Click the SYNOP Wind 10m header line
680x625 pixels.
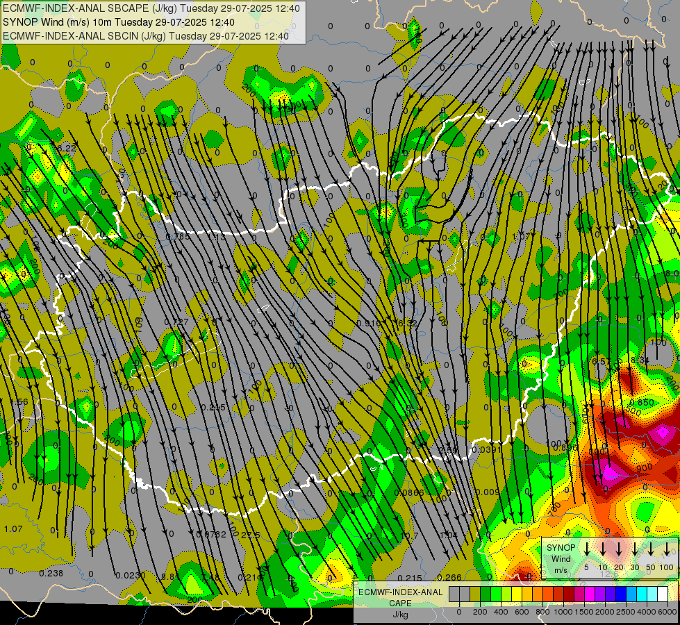(x=119, y=22)
